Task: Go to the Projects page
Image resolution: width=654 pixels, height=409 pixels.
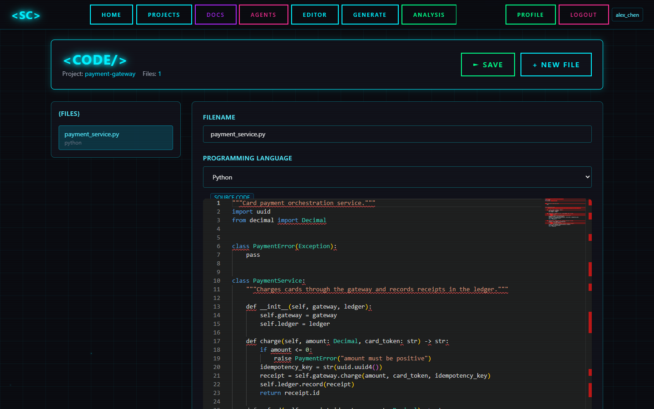Action: tap(164, 15)
